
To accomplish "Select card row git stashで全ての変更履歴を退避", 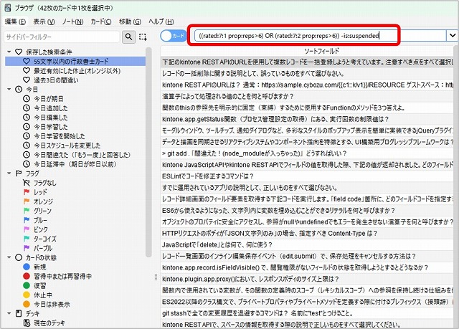I will click(308, 313).
